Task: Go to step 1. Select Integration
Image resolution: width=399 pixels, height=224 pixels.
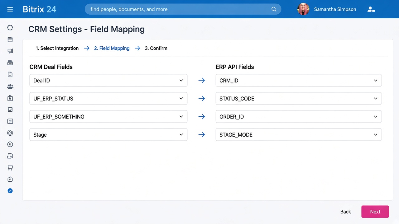Action: coord(57,48)
